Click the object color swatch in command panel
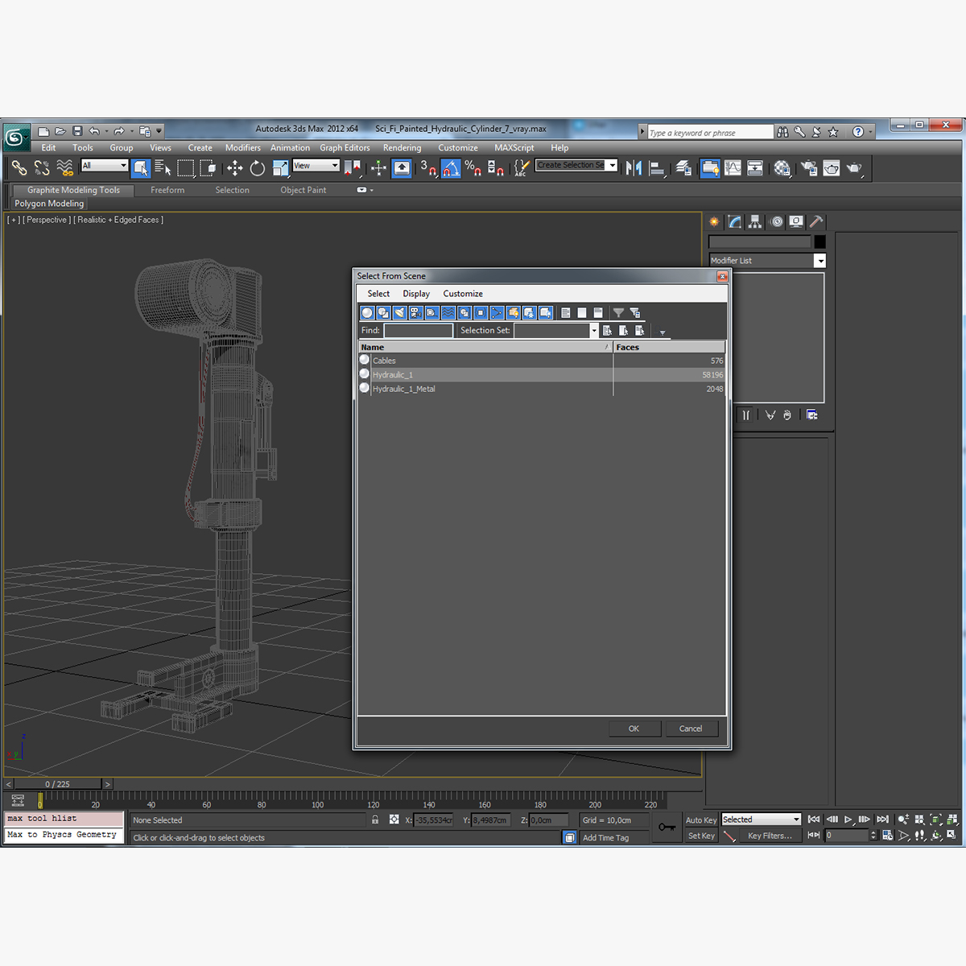The image size is (966, 966). 819,242
